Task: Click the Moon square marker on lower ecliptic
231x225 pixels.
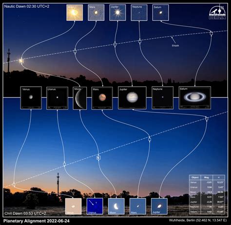Action: (98, 158)
